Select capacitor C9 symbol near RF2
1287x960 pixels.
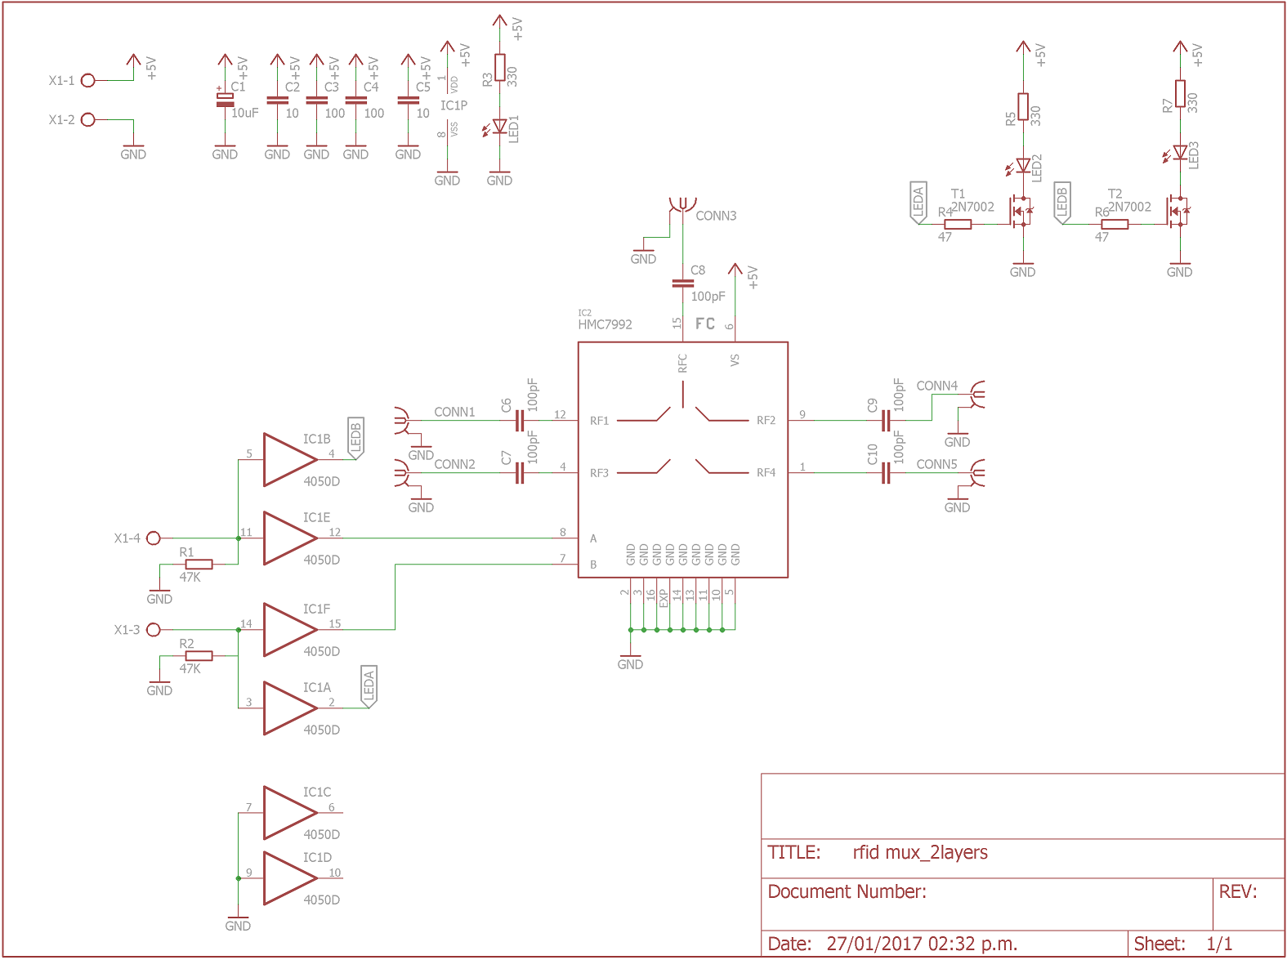885,421
